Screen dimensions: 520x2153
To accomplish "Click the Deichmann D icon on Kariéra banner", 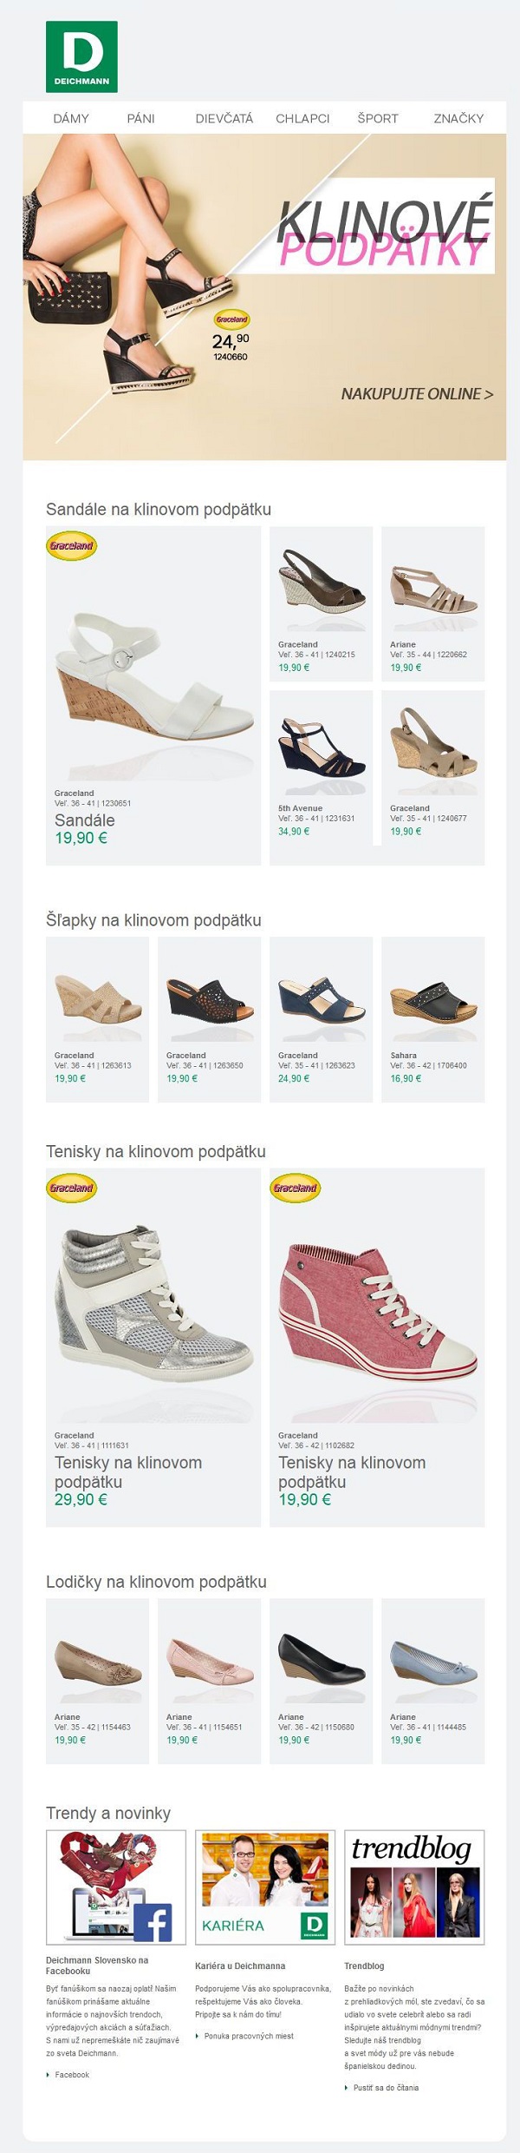I will pos(314,1925).
